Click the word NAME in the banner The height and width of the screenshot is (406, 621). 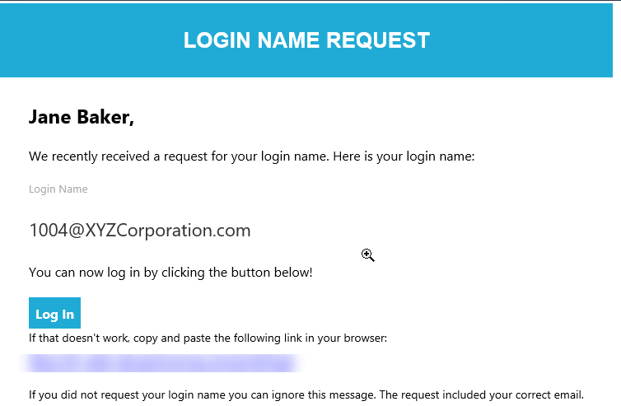coord(288,40)
